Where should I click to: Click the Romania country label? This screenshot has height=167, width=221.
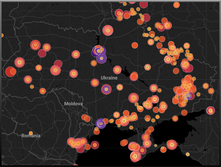pyautogui.click(x=31, y=136)
